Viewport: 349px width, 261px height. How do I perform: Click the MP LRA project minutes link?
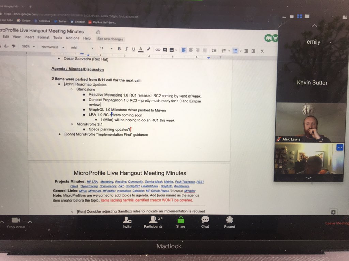92,181
